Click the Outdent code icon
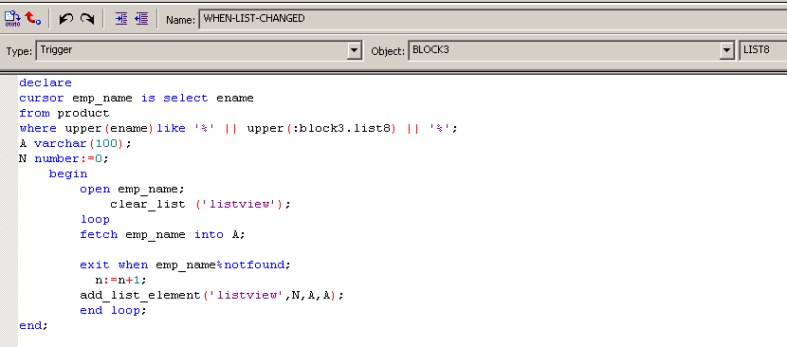Image resolution: width=787 pixels, height=347 pixels. pos(141,19)
